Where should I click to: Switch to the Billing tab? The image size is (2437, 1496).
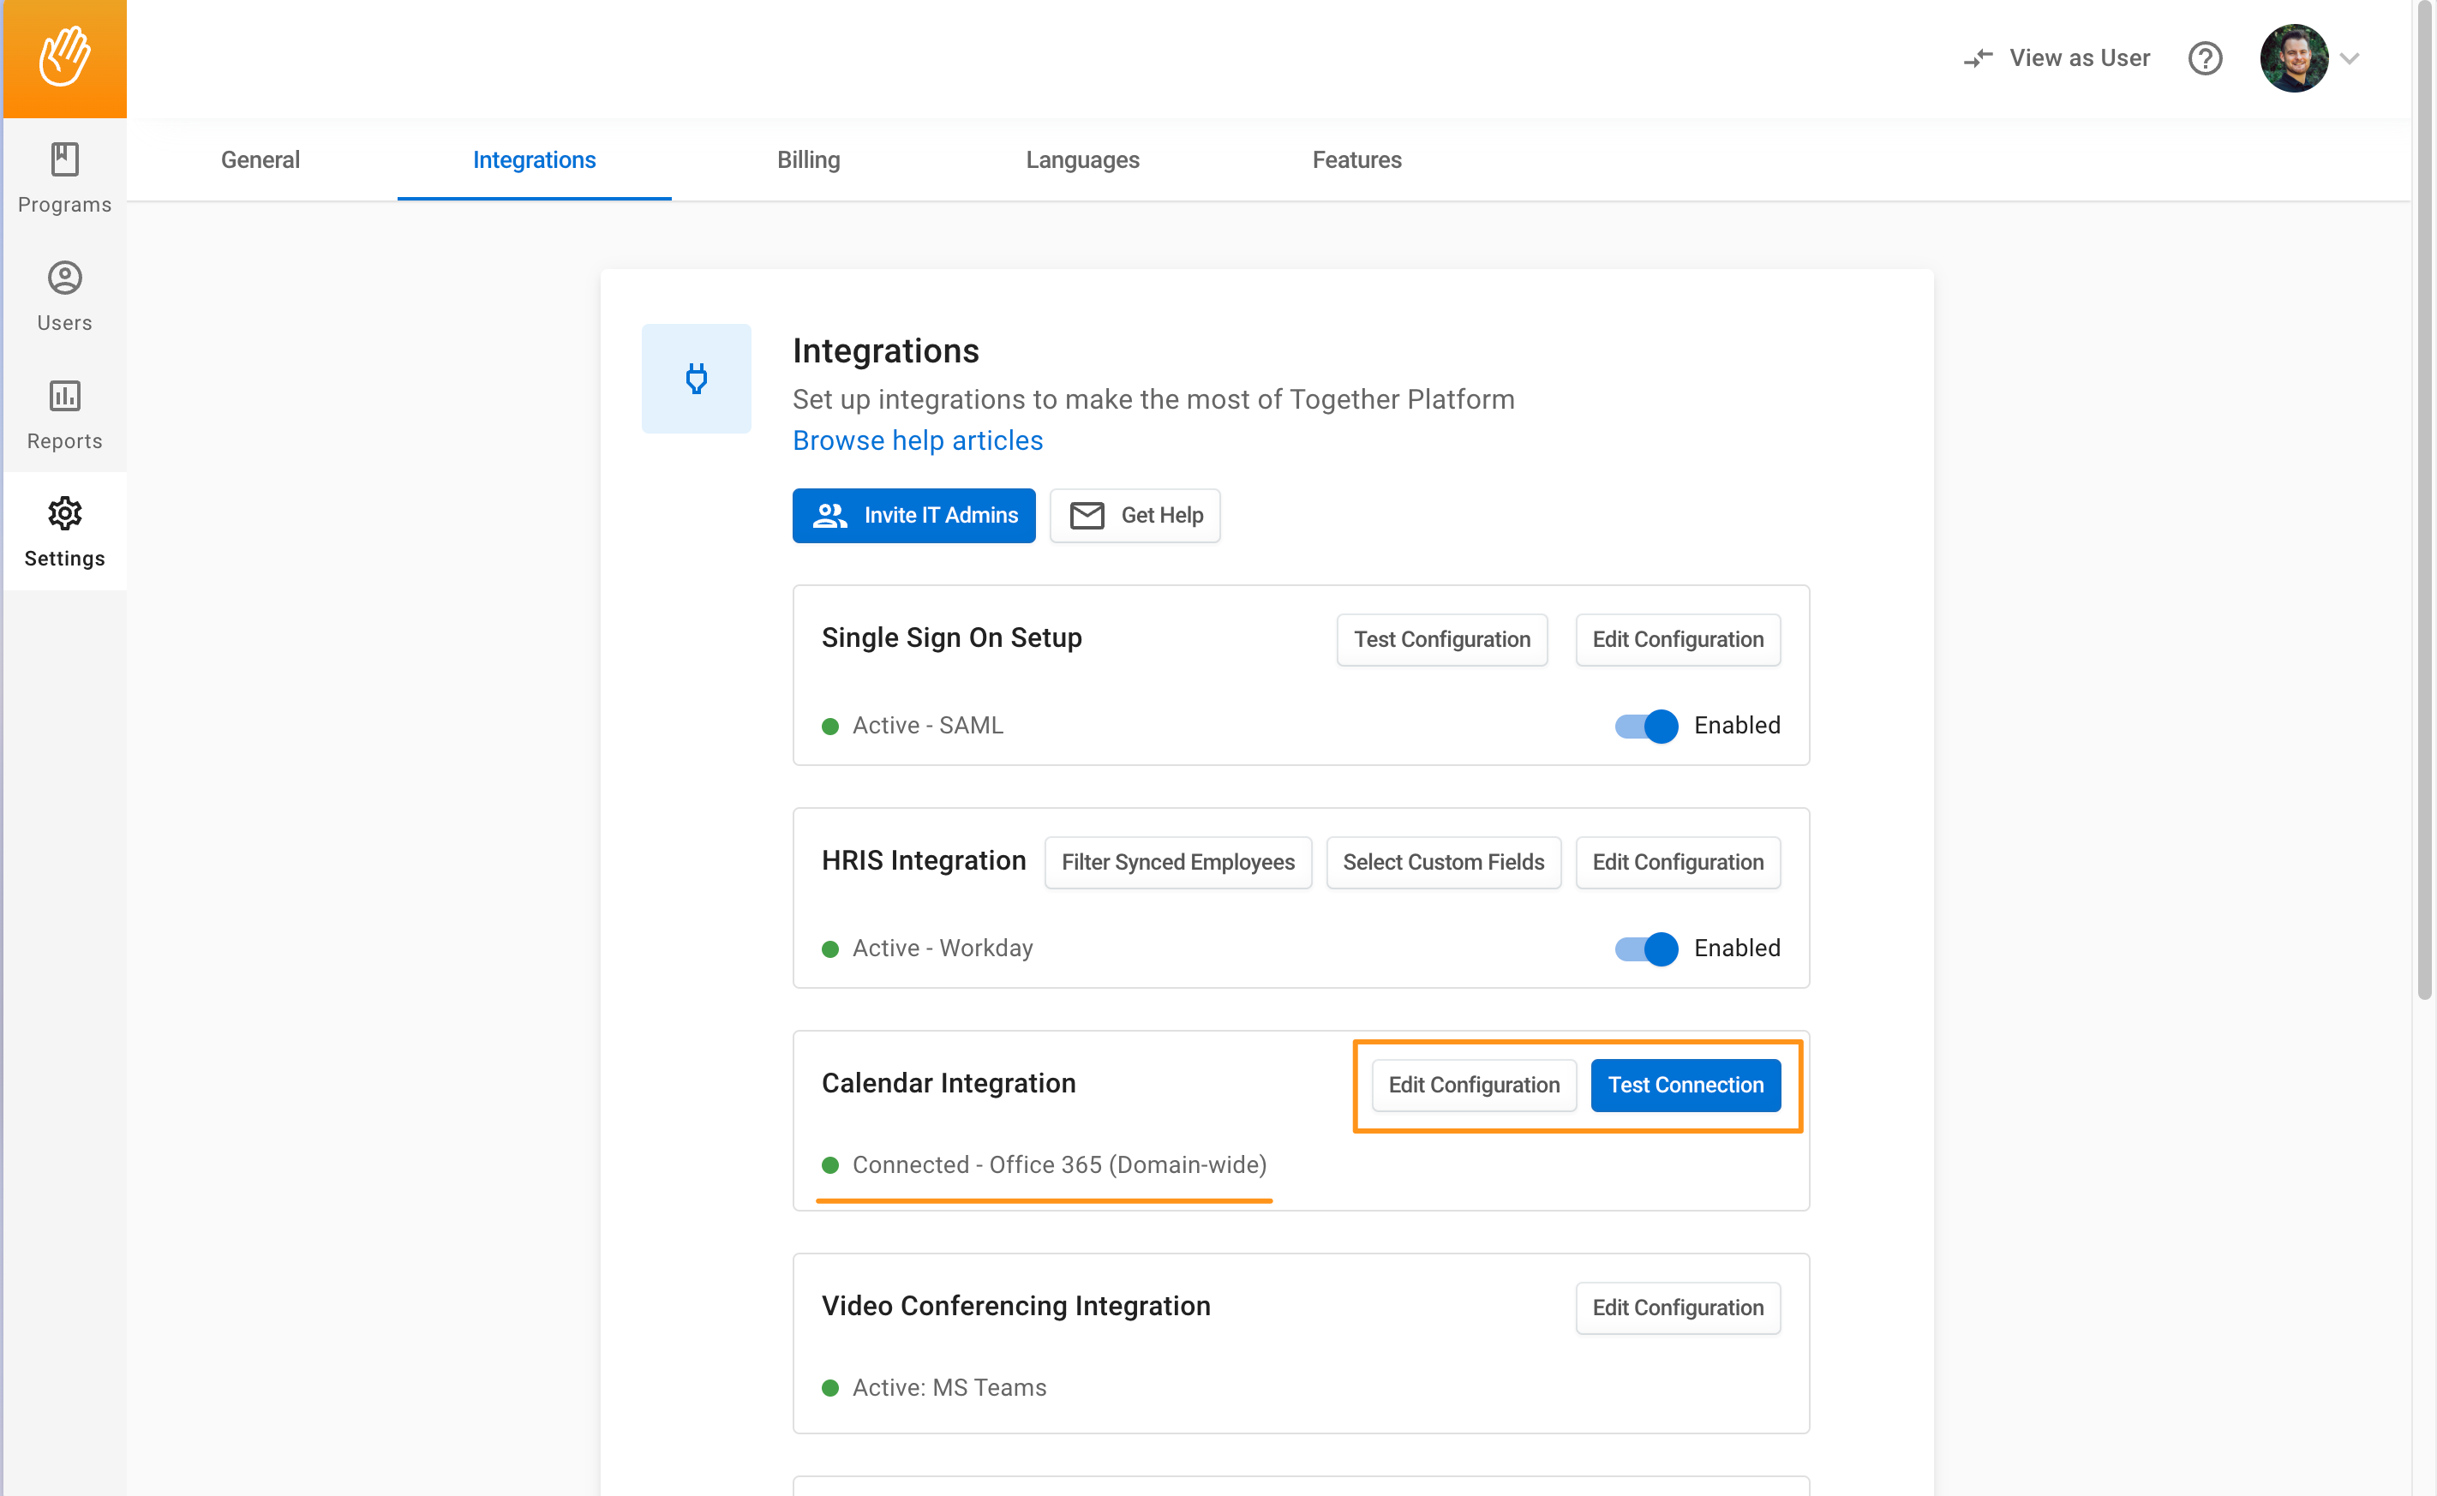(807, 159)
